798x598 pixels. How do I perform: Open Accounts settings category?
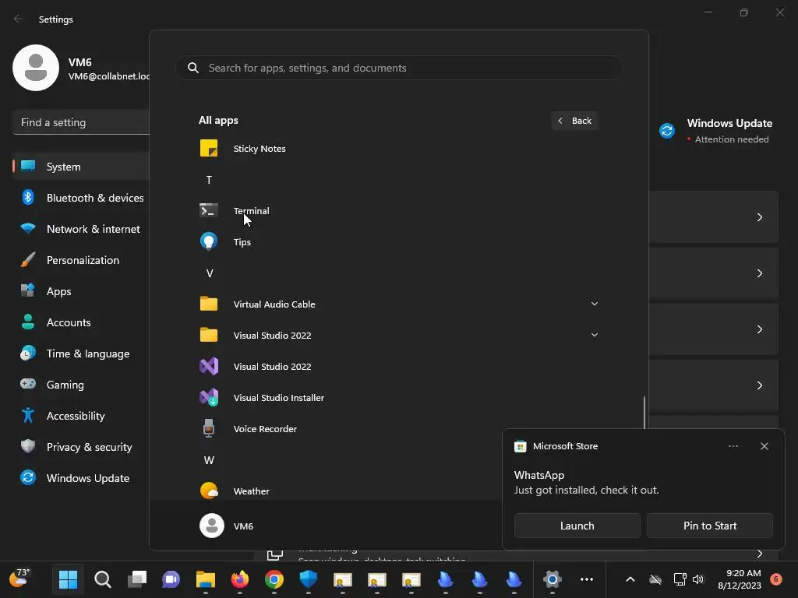tap(81, 322)
